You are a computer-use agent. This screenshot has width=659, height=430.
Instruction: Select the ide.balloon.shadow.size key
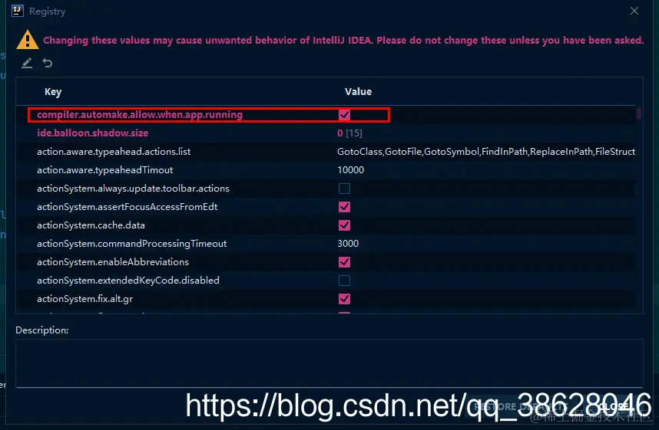[92, 133]
